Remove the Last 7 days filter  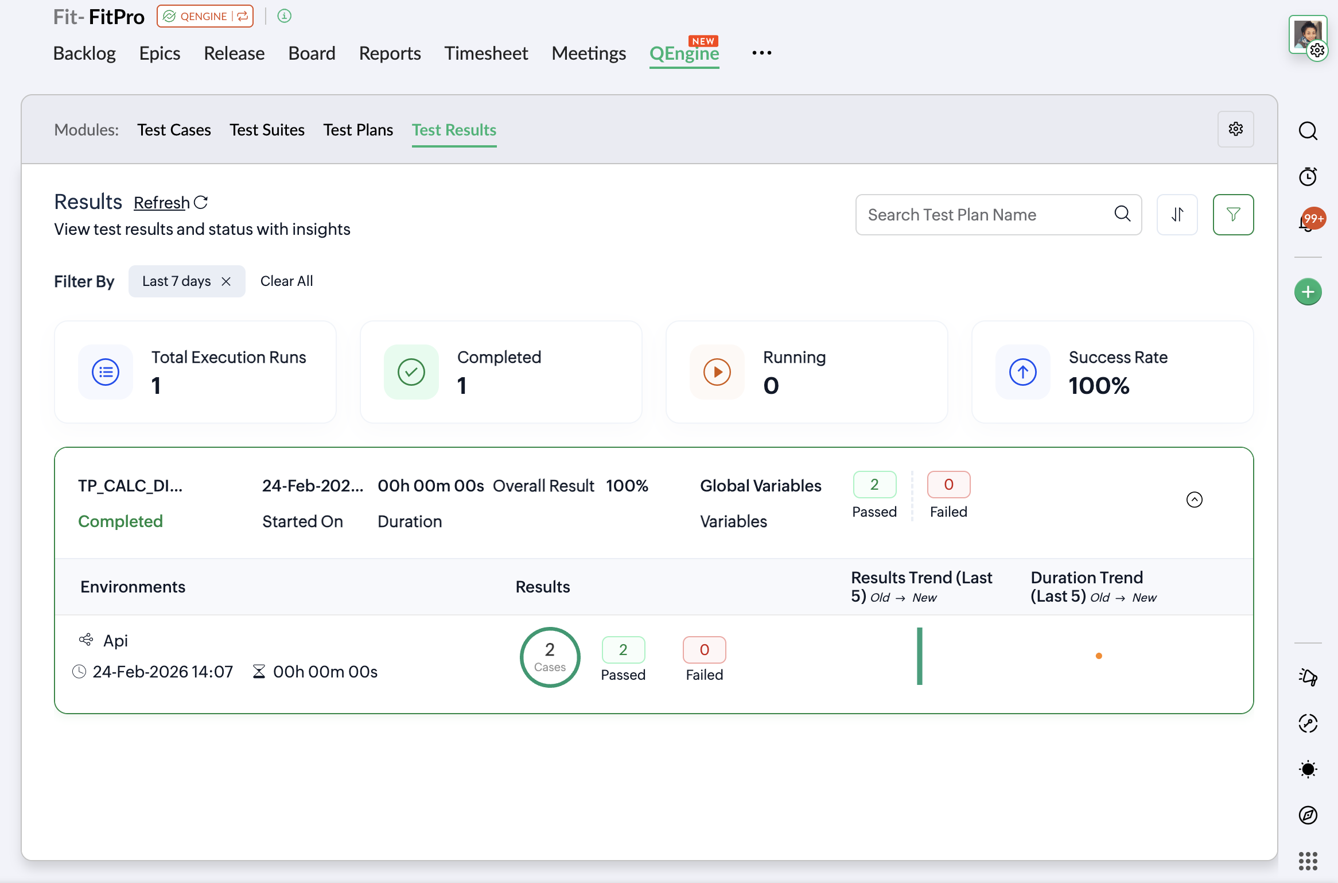(x=226, y=281)
